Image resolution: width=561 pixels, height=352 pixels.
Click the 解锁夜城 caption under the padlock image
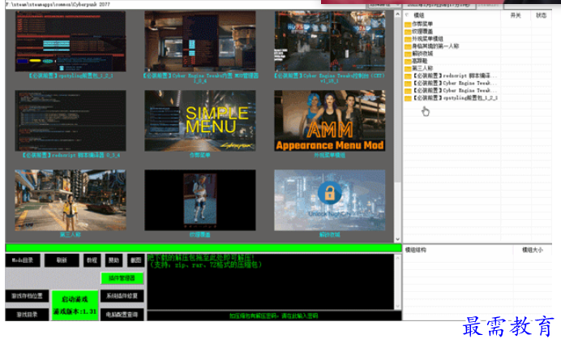[329, 235]
